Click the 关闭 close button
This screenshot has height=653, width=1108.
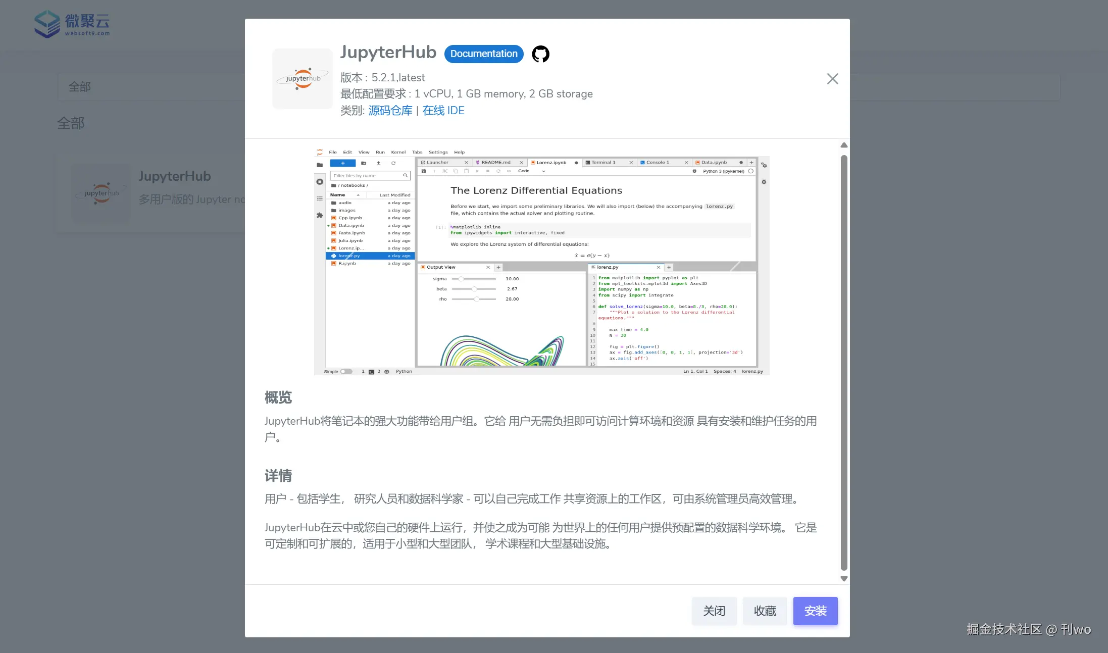point(714,611)
